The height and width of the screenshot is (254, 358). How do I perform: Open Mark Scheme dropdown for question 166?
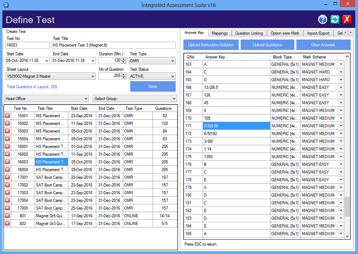341,87
